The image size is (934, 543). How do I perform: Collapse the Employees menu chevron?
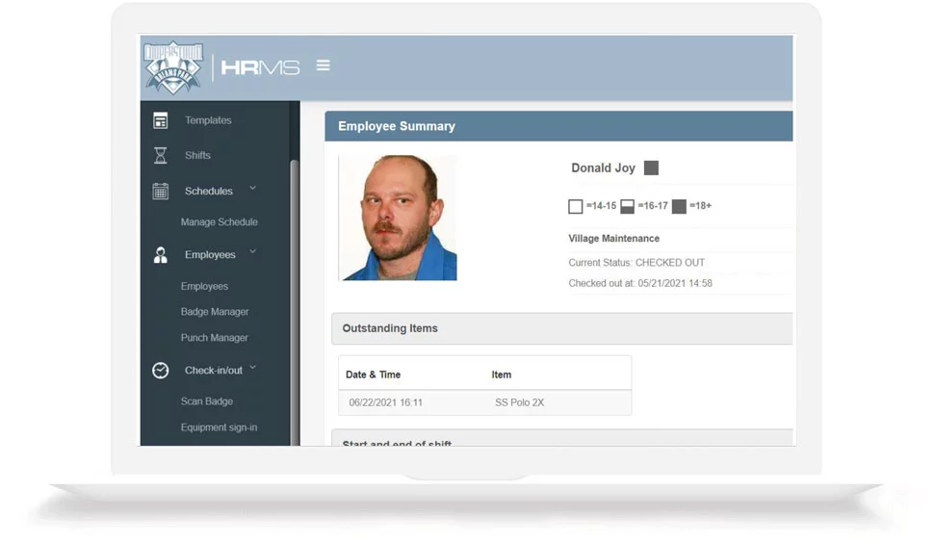point(252,252)
